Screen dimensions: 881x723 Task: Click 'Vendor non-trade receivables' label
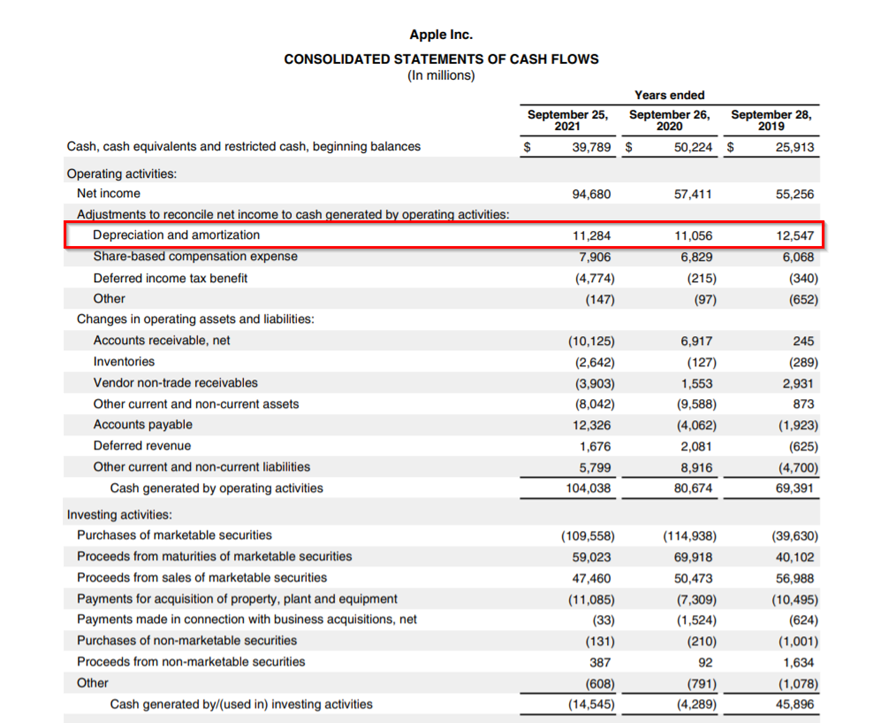pyautogui.click(x=175, y=383)
